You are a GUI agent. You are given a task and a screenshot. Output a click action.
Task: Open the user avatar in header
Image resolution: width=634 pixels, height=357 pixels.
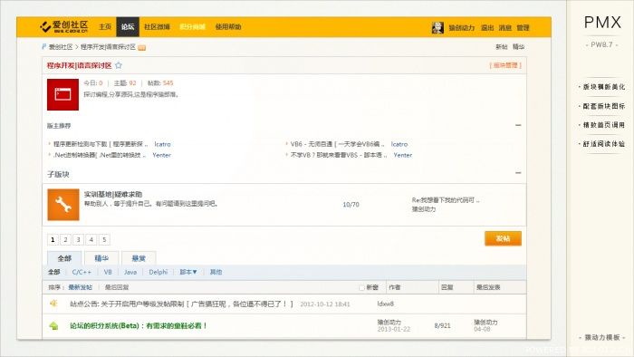point(437,27)
